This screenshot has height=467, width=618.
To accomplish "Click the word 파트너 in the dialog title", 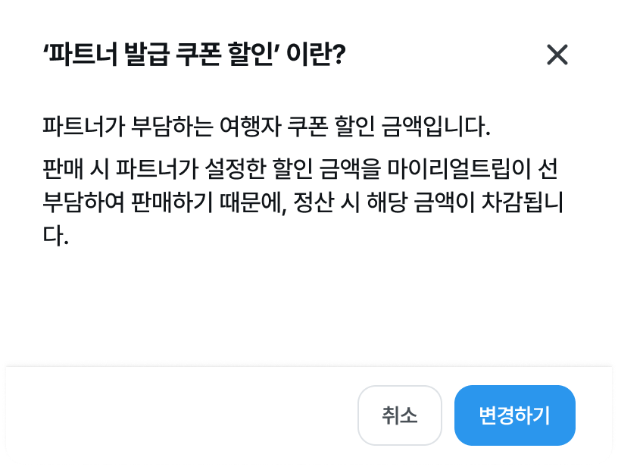I will (x=78, y=55).
